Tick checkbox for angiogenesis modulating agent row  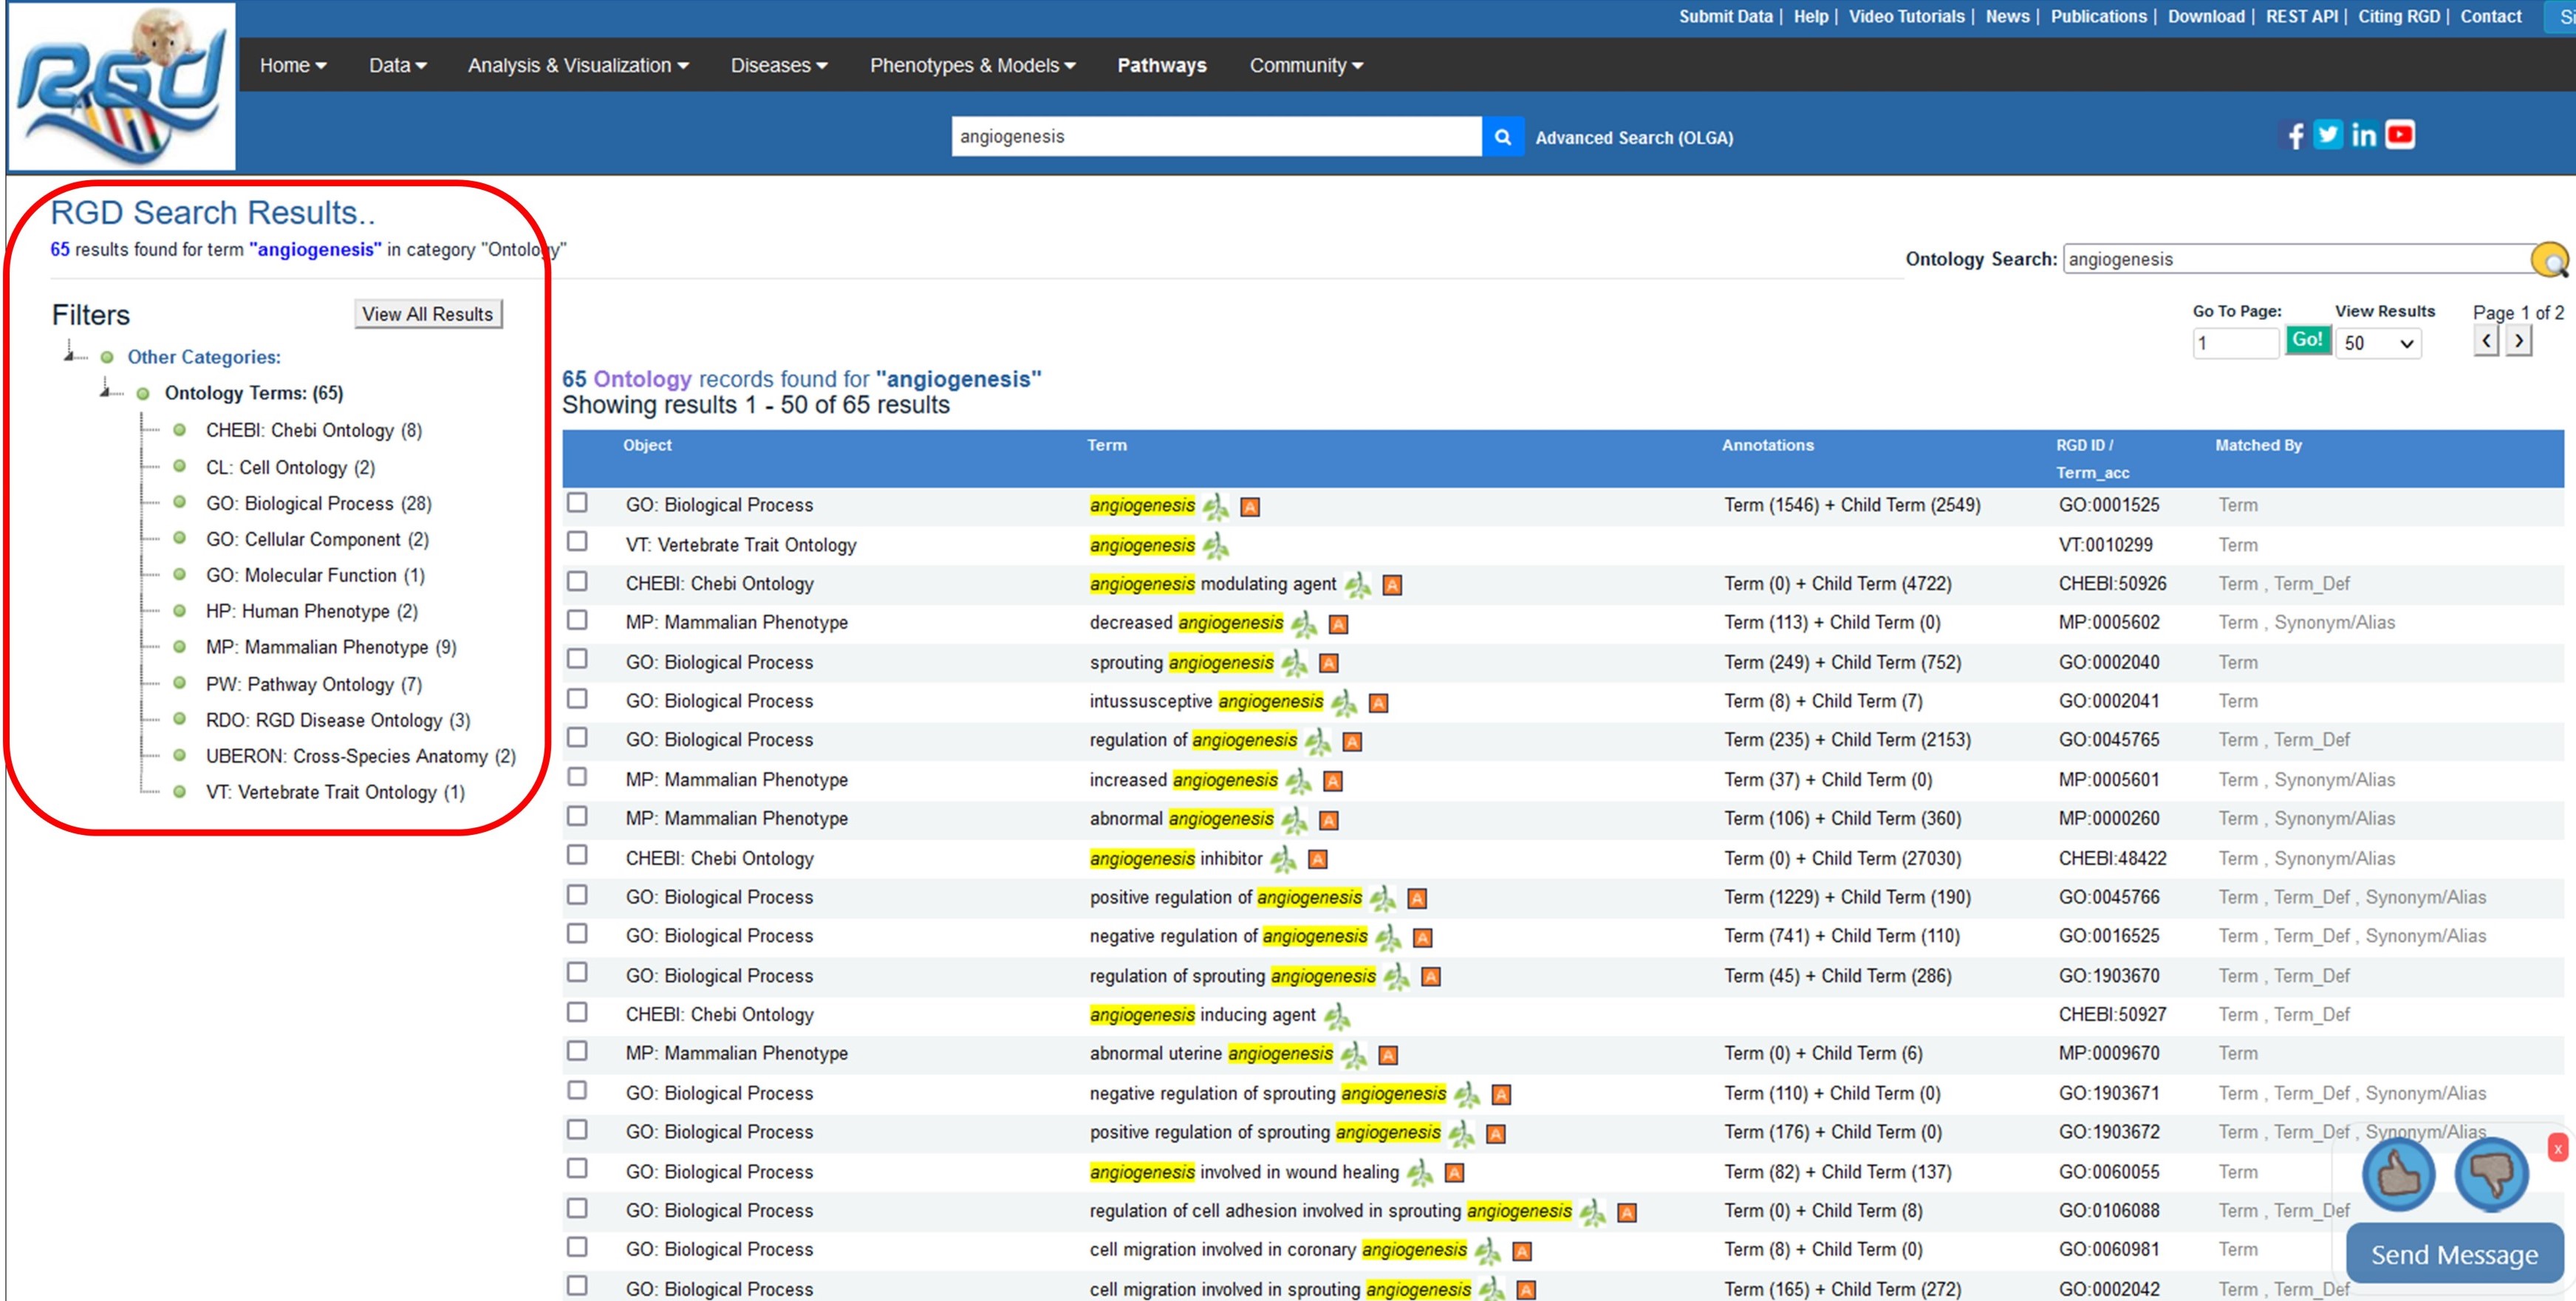click(577, 582)
